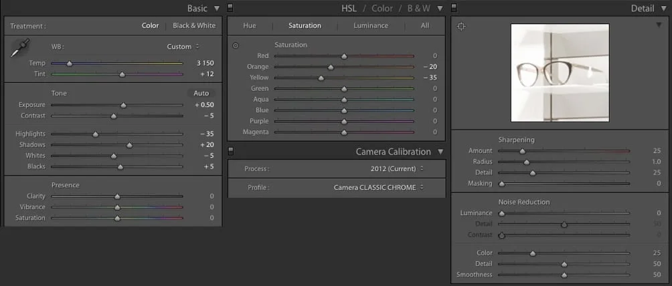Click the Clarity slider handle
Image resolution: width=672 pixels, height=286 pixels.
point(117,196)
